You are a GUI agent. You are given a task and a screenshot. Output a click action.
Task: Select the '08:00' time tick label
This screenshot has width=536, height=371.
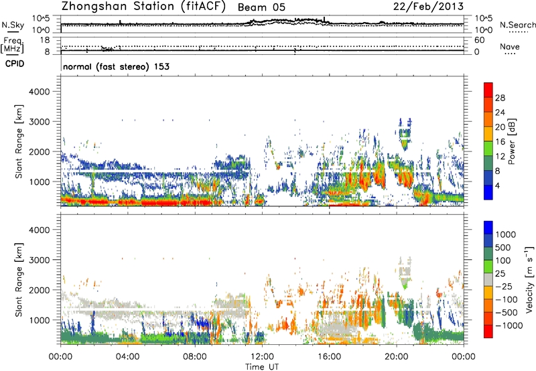pyautogui.click(x=195, y=357)
